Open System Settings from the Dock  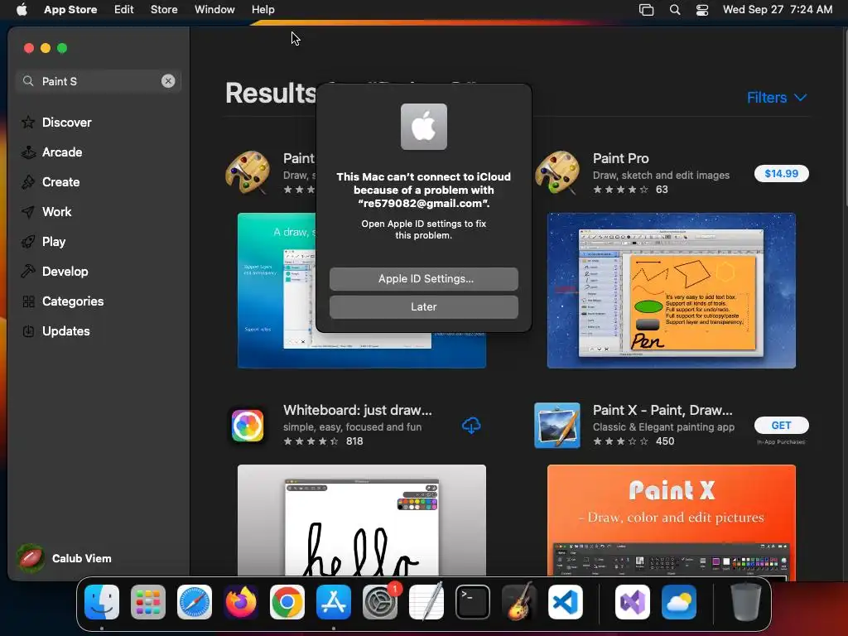(x=380, y=602)
